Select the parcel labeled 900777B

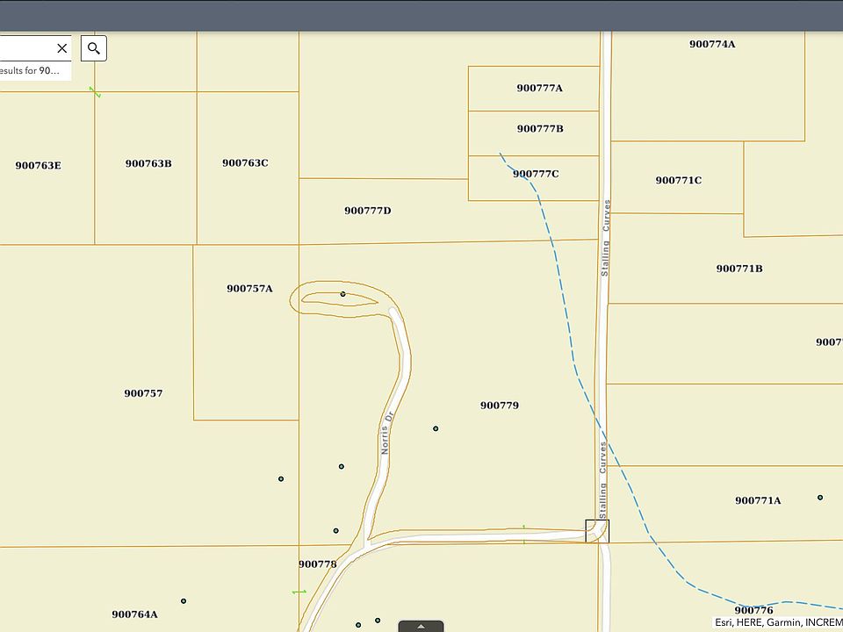(x=539, y=129)
